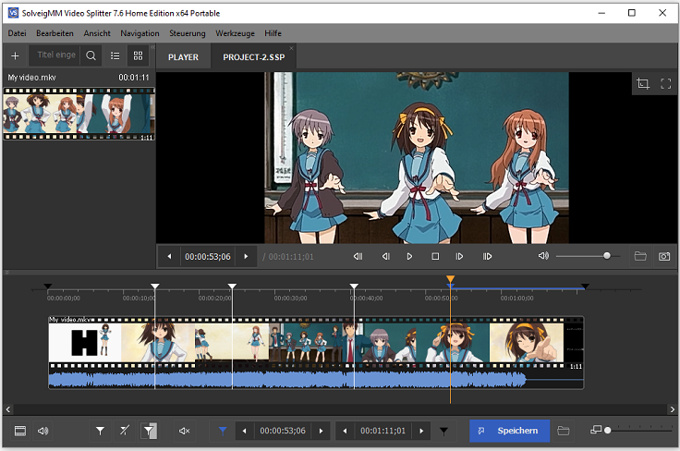Increase segment end time 00:01:11;01
The height and width of the screenshot is (451, 680).
coord(421,431)
